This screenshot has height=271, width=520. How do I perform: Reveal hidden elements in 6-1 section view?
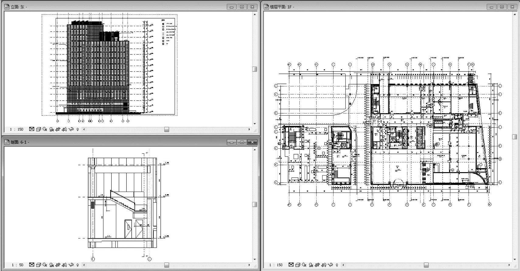[x=78, y=265]
